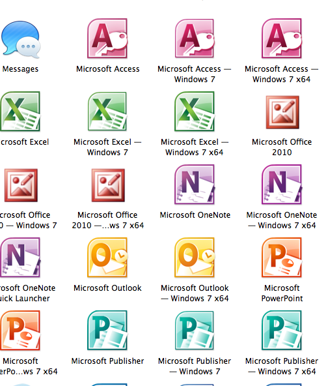Click the Microsoft Excel — Windows 7 x64 icon
The height and width of the screenshot is (386, 326).
click(195, 111)
